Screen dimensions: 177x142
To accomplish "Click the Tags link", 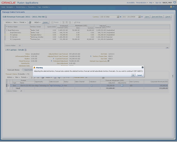I will pos(39,7).
